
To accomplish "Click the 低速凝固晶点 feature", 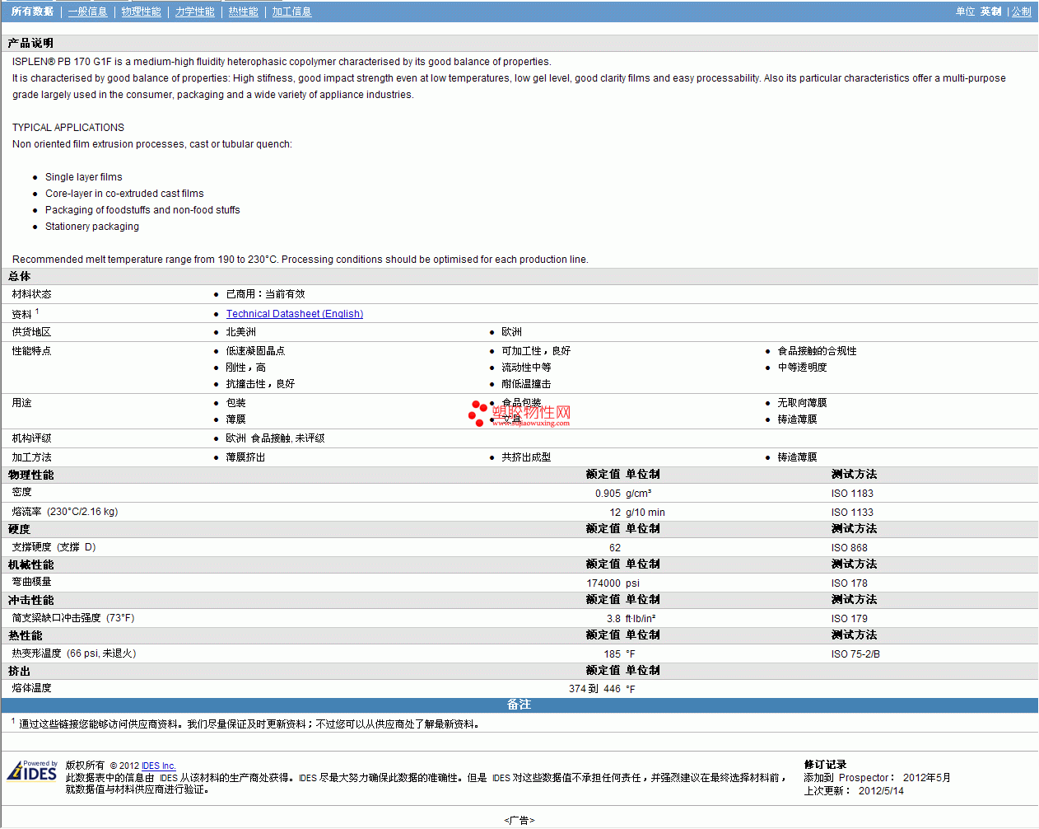I will pos(255,351).
